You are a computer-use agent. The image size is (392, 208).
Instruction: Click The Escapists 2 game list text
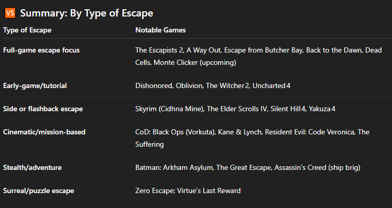[159, 50]
